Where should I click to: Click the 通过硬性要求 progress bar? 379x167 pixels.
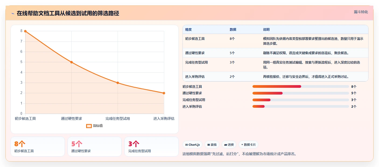[x=301, y=93]
